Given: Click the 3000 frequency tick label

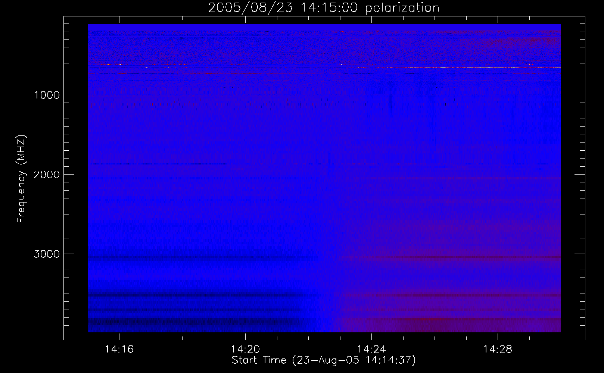Looking at the screenshot, I should (47, 254).
